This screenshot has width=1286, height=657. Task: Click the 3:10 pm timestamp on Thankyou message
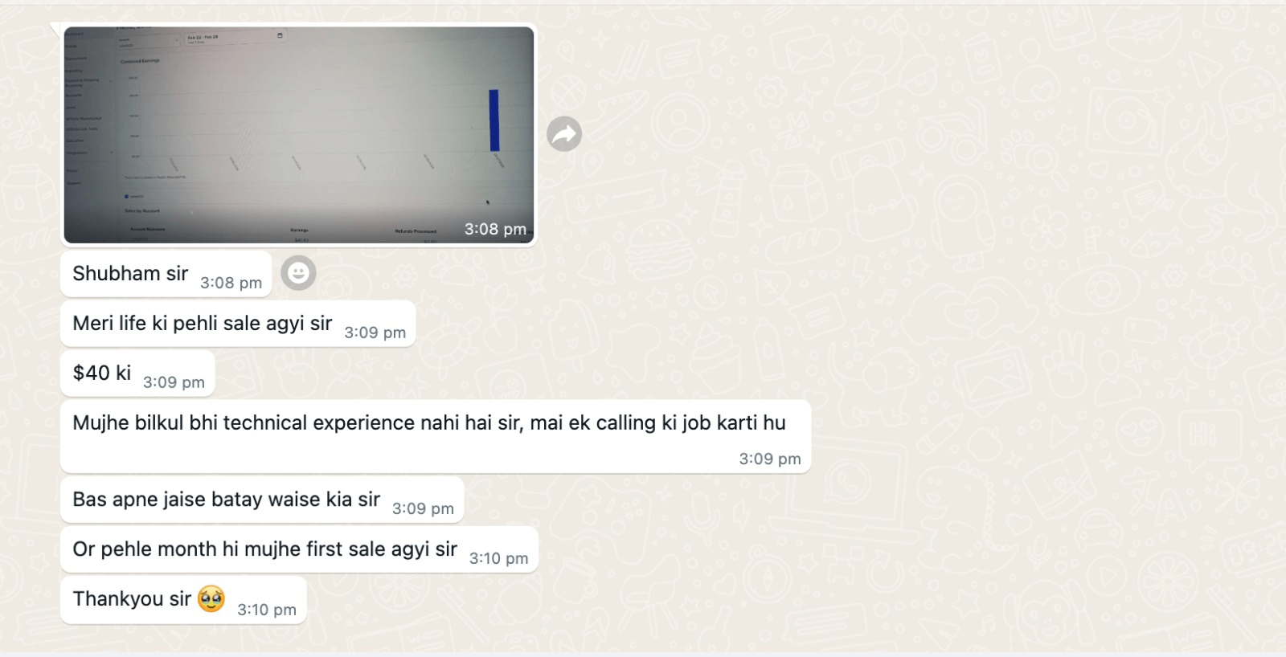tap(267, 610)
